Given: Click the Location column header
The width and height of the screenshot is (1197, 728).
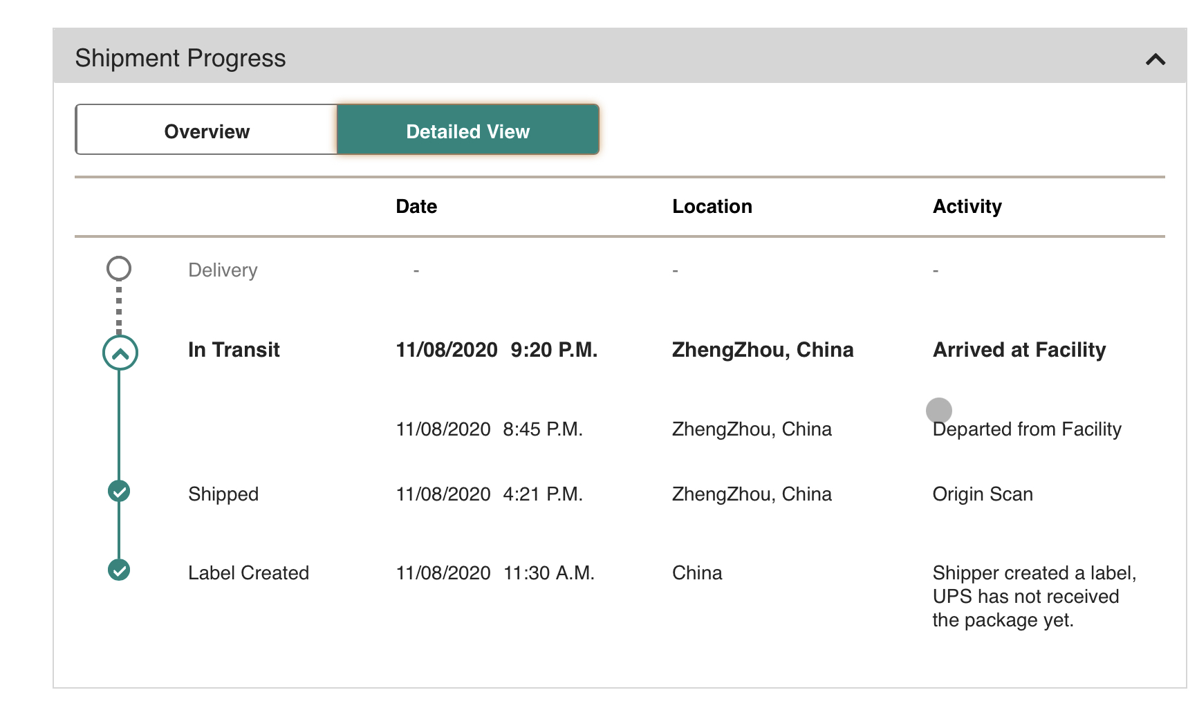Looking at the screenshot, I should (712, 207).
